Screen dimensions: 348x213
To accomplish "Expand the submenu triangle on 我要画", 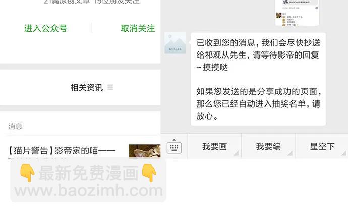I will point(236,153).
